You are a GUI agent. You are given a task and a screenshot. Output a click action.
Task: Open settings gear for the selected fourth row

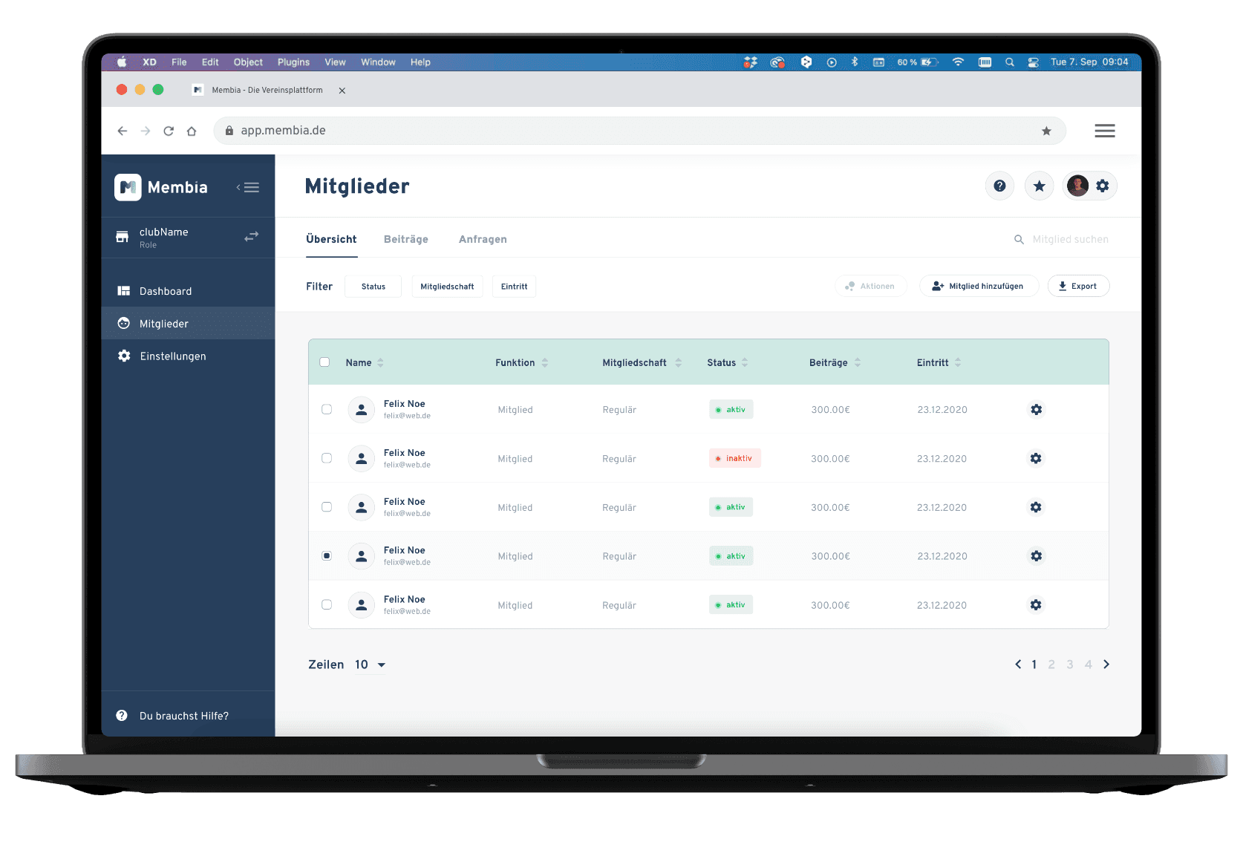pos(1036,556)
